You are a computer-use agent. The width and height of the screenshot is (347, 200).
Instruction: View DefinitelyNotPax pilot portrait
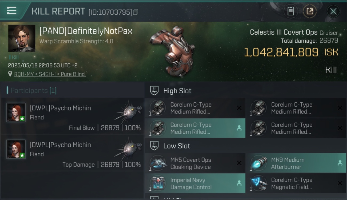click(x=22, y=38)
